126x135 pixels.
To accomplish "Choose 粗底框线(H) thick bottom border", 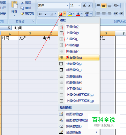I will 79,83.
